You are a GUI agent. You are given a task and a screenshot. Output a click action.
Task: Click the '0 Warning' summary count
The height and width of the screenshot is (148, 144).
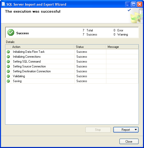121,34
